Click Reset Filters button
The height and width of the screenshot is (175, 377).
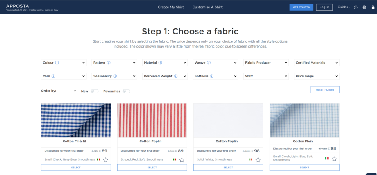click(325, 90)
